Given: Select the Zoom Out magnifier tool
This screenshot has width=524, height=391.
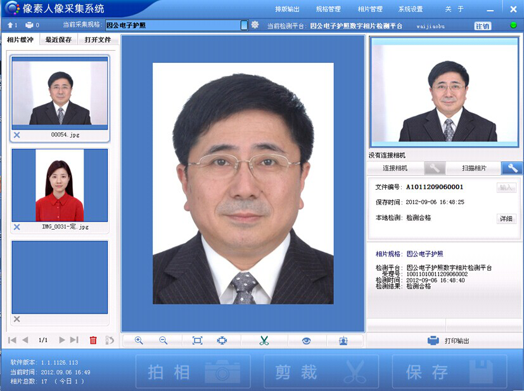Looking at the screenshot, I should 164,341.
